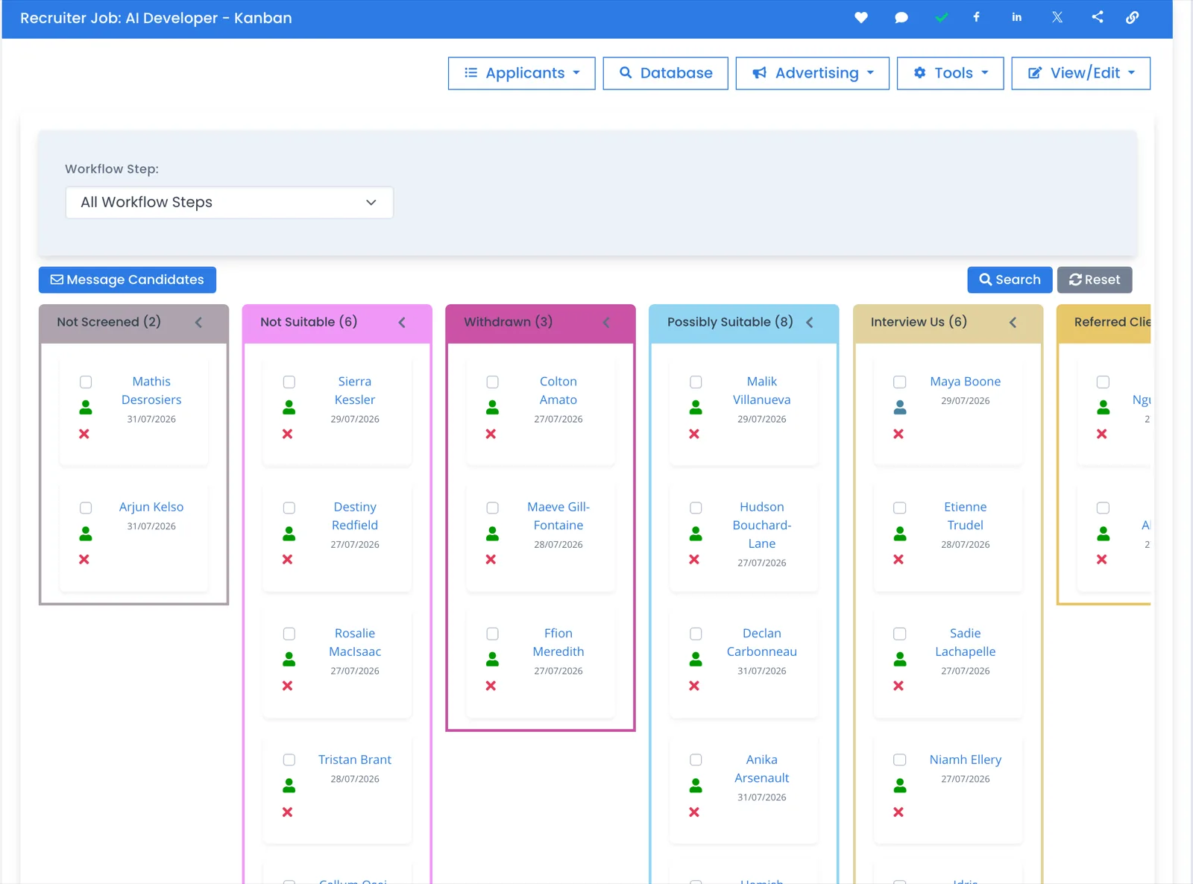Collapse the Withdrawn column
Image resolution: width=1193 pixels, height=884 pixels.
pyautogui.click(x=606, y=322)
